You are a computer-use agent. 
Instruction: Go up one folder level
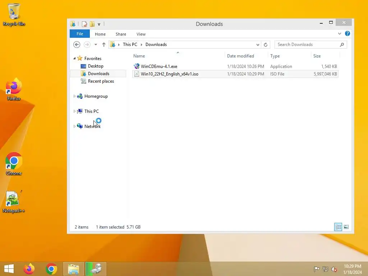click(x=104, y=45)
